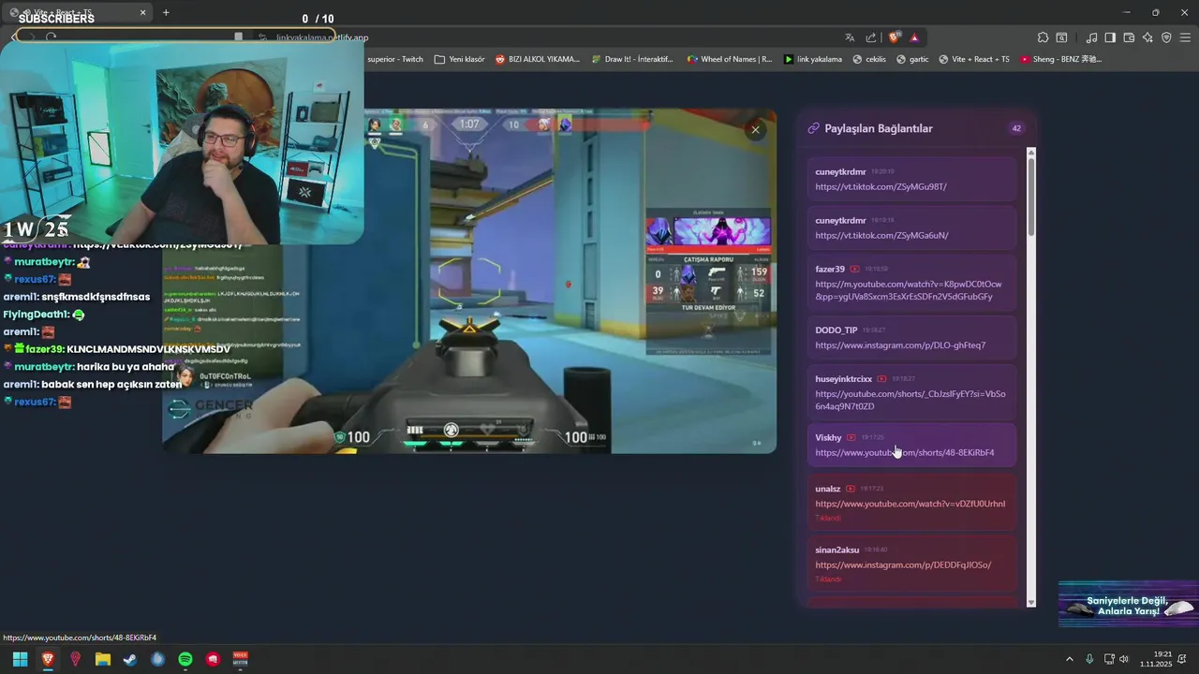The height and width of the screenshot is (674, 1199).
Task: Open the superior - Twitch bookmark
Action: click(395, 59)
